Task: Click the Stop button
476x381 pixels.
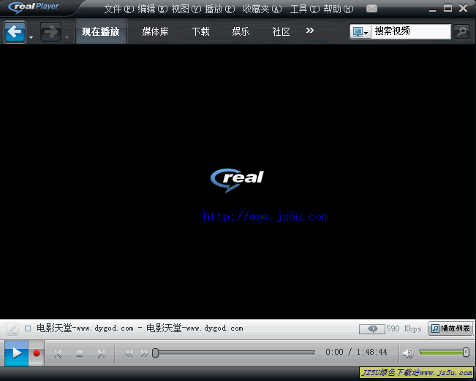Action: pyautogui.click(x=80, y=353)
